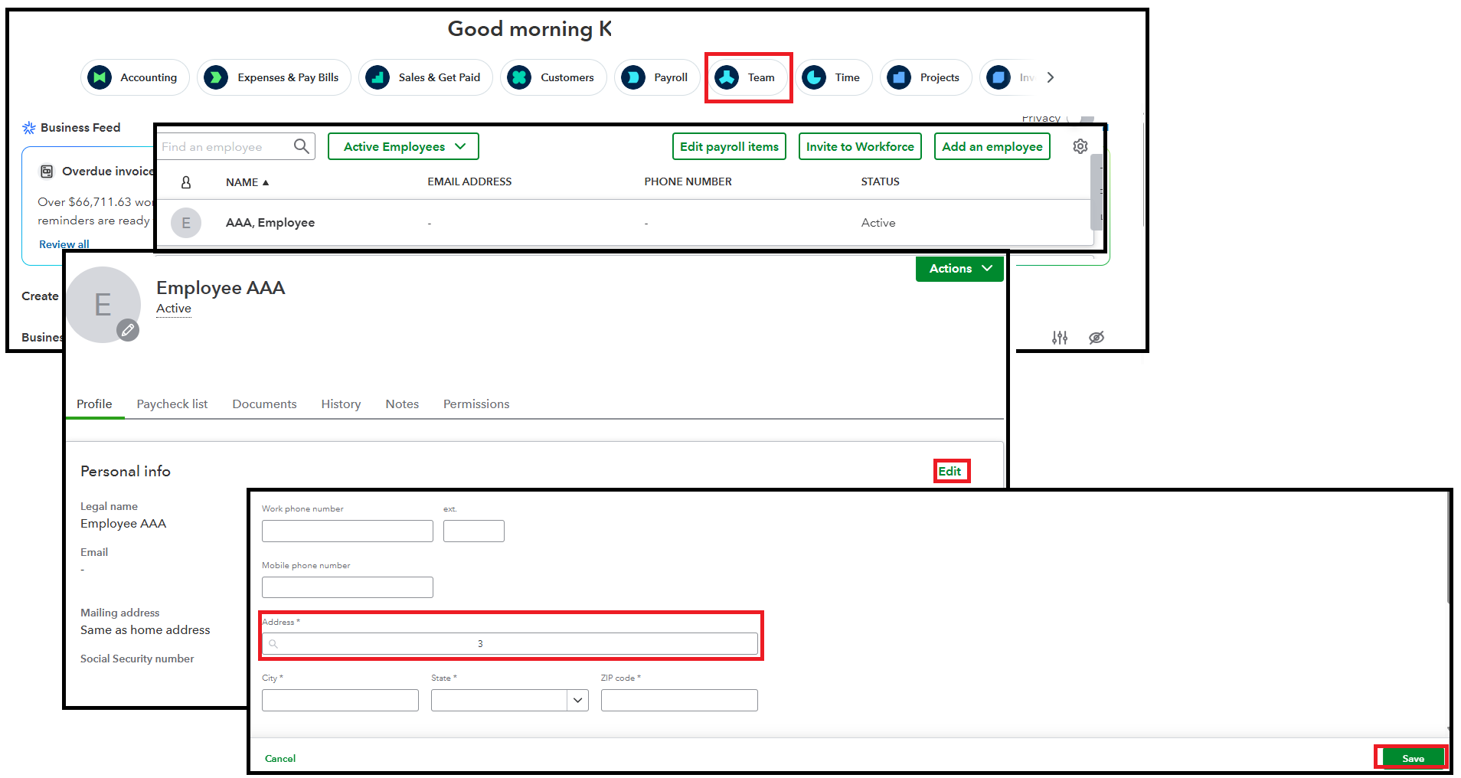Open the customize layout sliders icon
This screenshot has height=778, width=1461.
click(1060, 338)
